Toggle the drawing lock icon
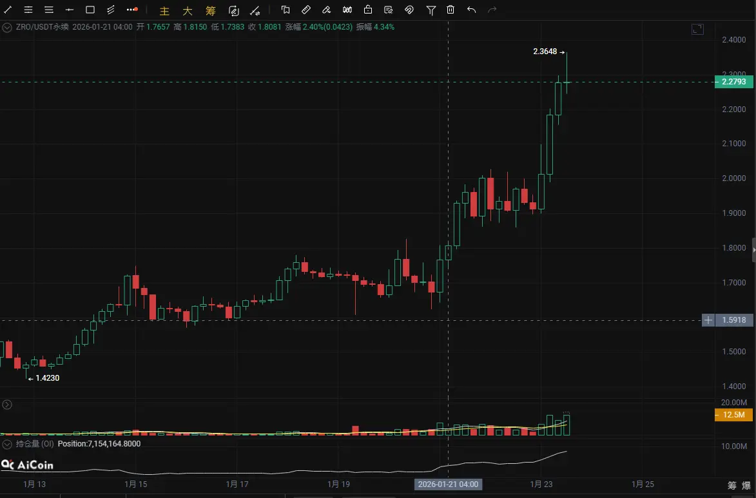This screenshot has width=756, height=498. tap(368, 10)
